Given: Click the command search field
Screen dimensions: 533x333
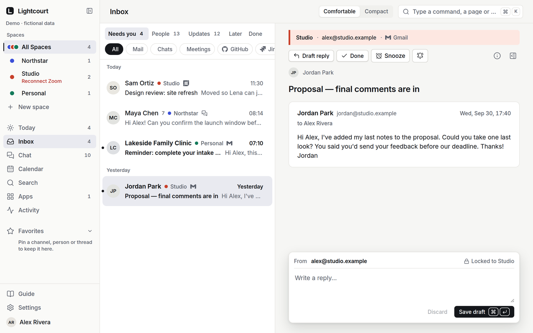Looking at the screenshot, I should click(460, 12).
